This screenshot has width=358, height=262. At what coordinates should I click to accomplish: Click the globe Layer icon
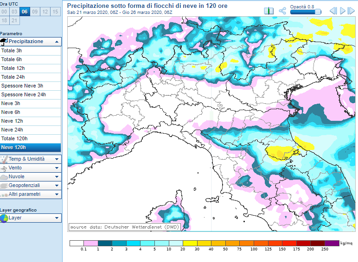click(x=4, y=218)
